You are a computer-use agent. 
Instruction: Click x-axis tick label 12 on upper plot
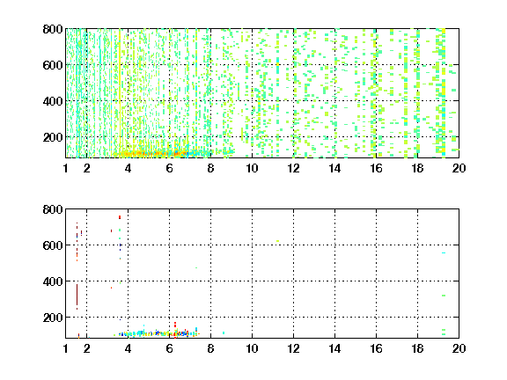[293, 168]
